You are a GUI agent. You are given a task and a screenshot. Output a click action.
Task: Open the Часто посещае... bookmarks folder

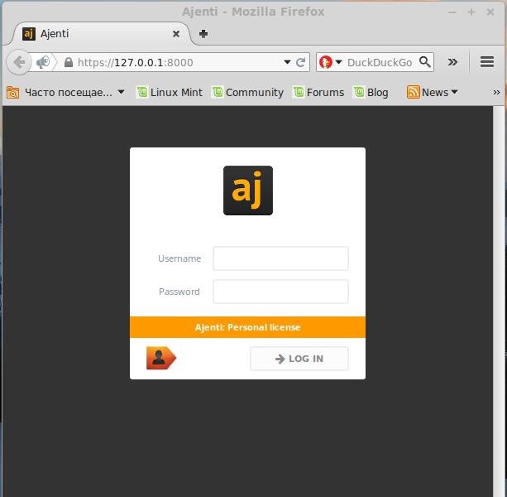coord(65,92)
